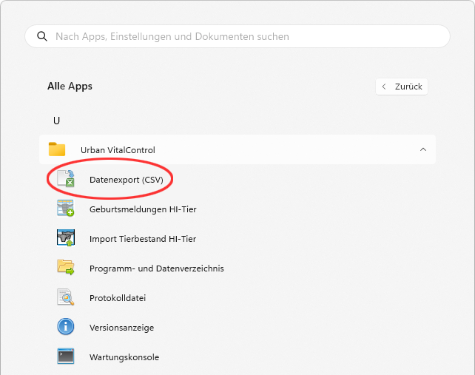The width and height of the screenshot is (475, 375).
Task: Click the blue info Versionsanzeige icon
Action: click(66, 326)
